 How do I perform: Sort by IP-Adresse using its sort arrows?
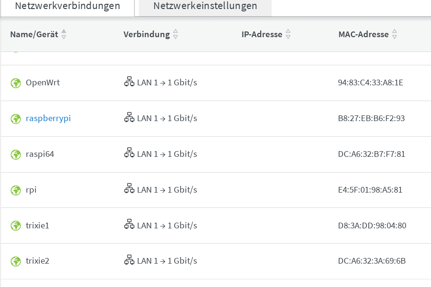[x=288, y=34]
